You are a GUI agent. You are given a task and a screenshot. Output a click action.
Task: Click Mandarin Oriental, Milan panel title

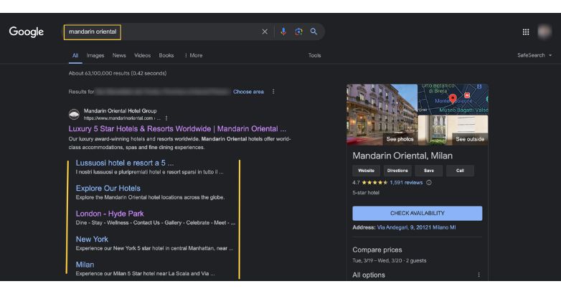(402, 156)
